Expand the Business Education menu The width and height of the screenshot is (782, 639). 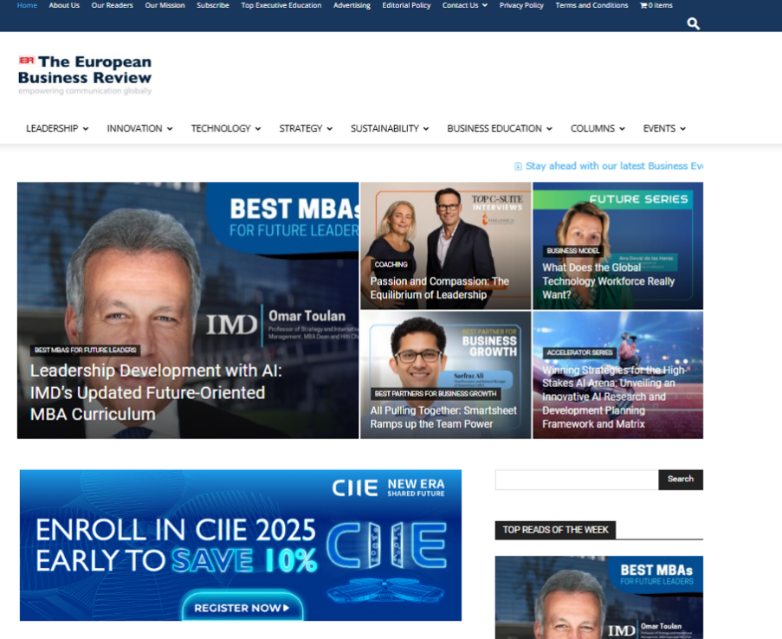click(x=499, y=129)
